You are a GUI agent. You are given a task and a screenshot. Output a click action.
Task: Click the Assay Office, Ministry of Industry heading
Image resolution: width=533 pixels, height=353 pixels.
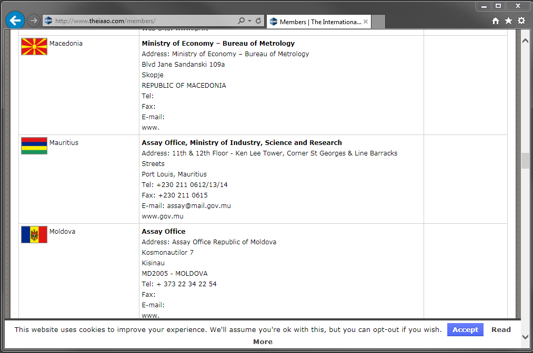point(242,143)
